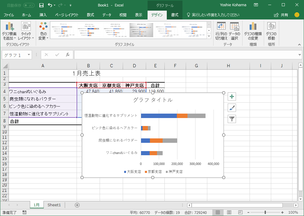Expand the chart styles gallery More arrow
The image size is (304, 216).
(209, 36)
